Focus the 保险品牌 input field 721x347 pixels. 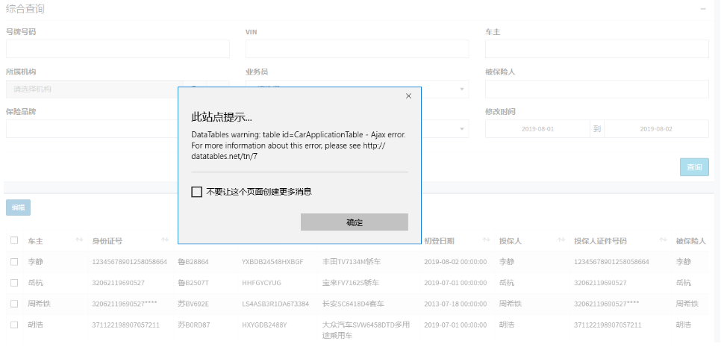tap(92, 129)
